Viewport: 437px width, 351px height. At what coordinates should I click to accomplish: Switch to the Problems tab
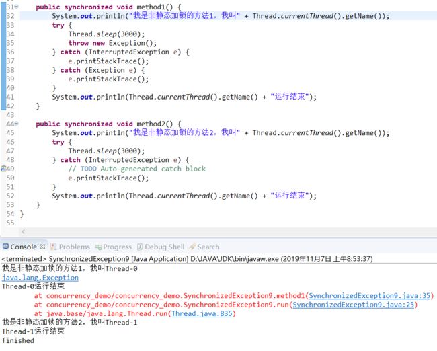(x=75, y=247)
